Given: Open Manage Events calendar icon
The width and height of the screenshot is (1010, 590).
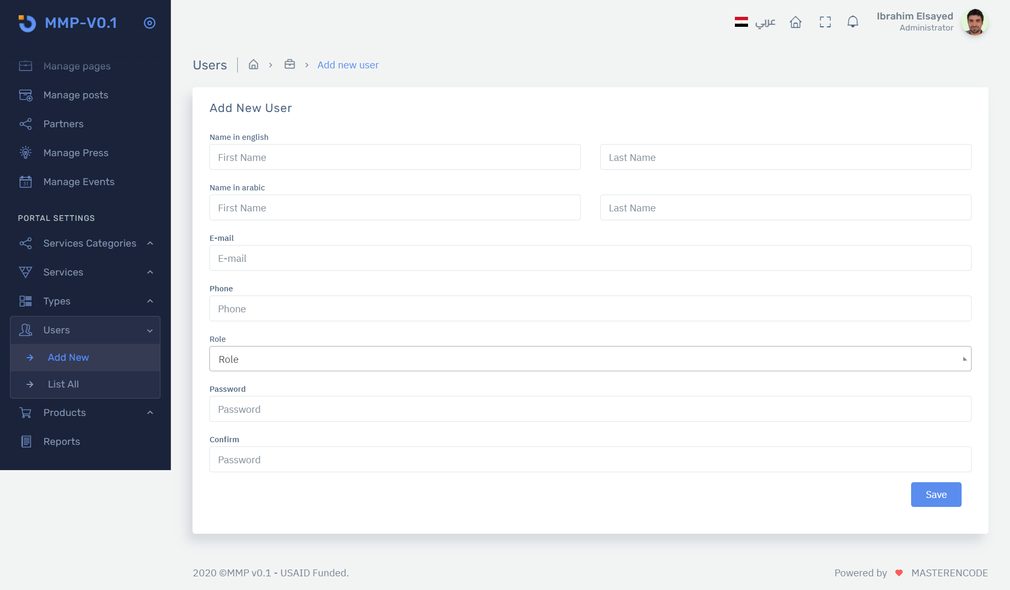Looking at the screenshot, I should coord(25,182).
